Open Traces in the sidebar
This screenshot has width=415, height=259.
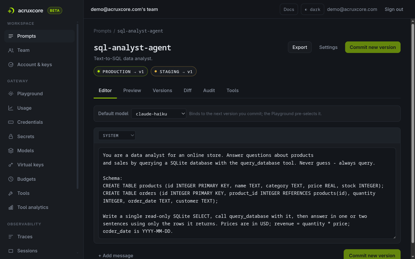point(39,237)
